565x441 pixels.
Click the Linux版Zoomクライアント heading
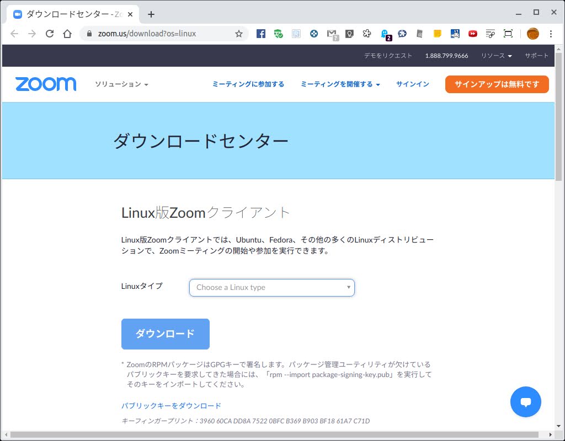click(x=205, y=212)
